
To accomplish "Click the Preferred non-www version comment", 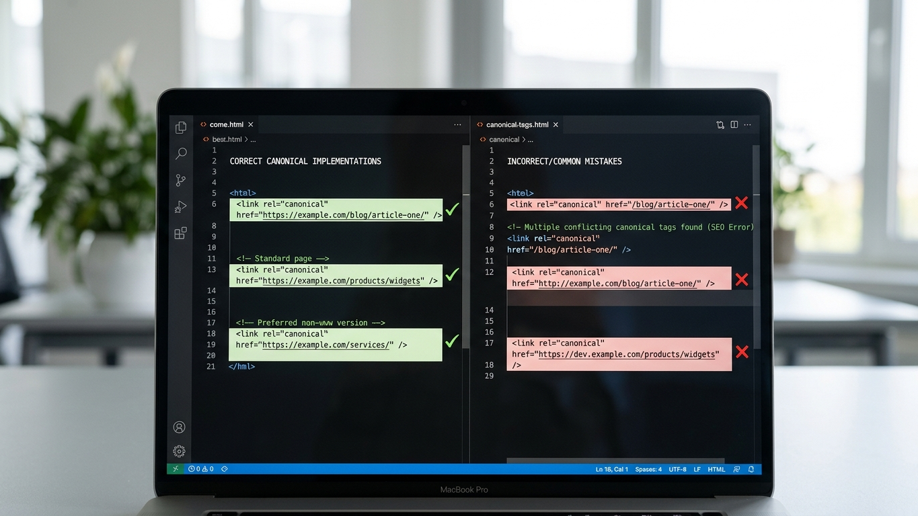I will [x=310, y=323].
